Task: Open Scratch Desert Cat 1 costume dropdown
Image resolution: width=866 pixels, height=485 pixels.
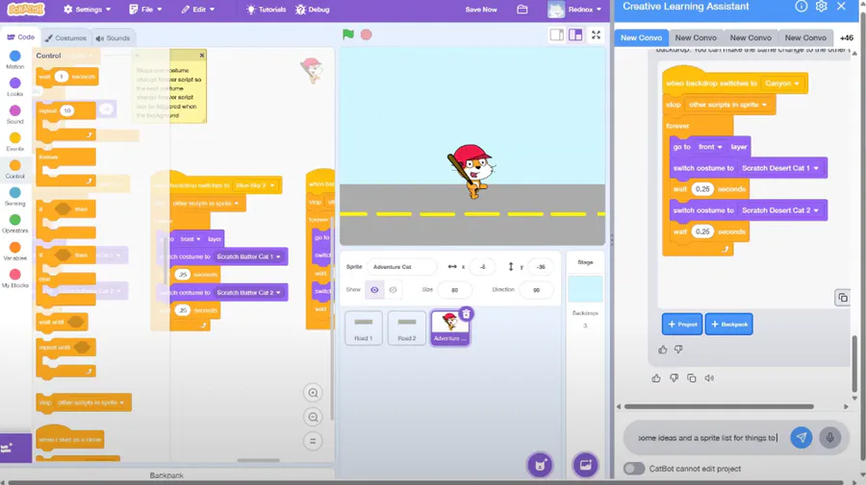Action: point(779,168)
